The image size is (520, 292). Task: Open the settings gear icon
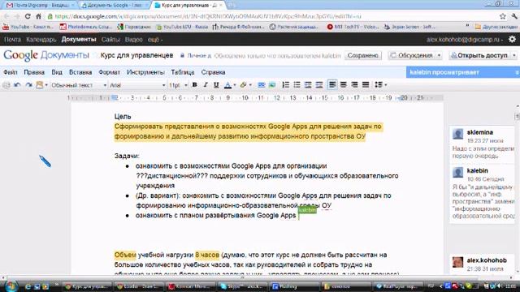point(512,40)
